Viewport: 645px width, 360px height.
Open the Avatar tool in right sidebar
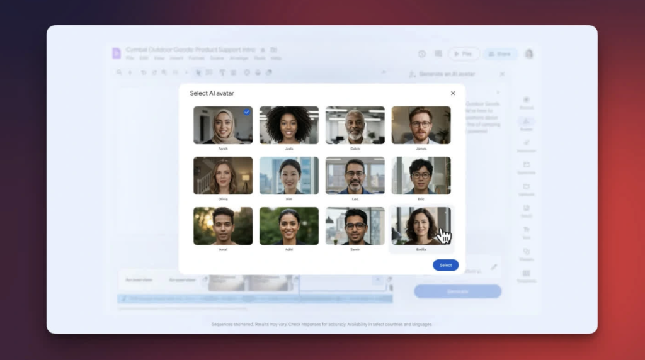[526, 123]
